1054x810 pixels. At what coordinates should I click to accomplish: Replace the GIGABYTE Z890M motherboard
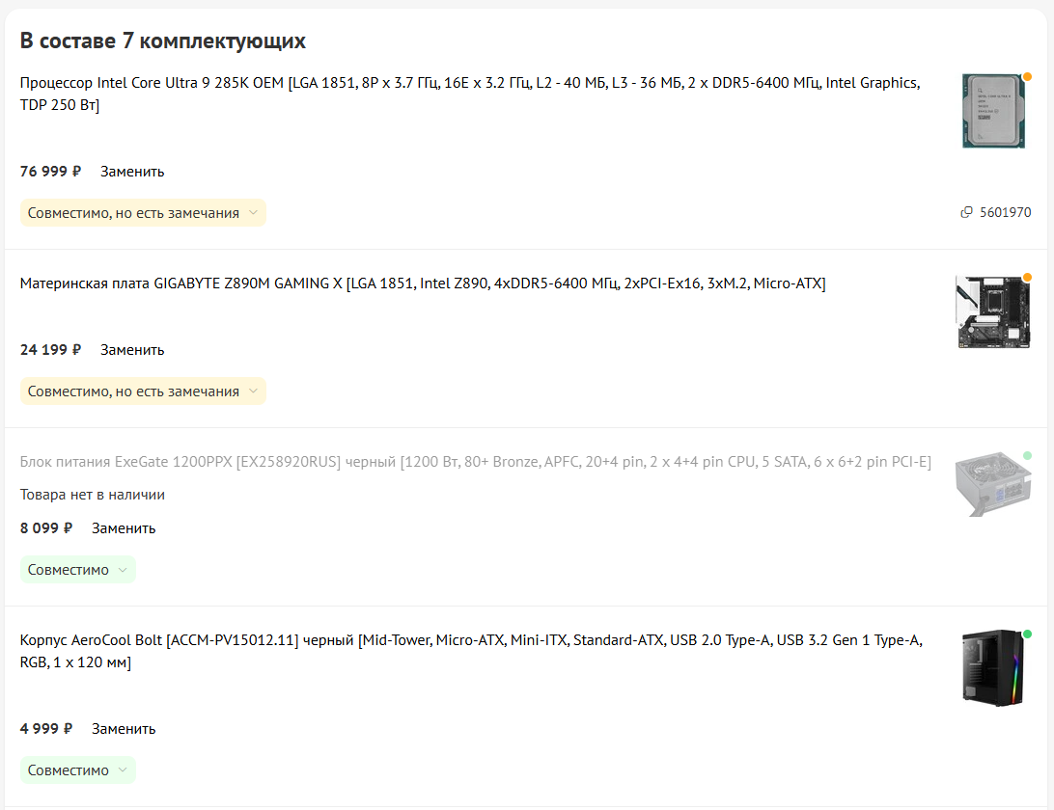pyautogui.click(x=132, y=350)
